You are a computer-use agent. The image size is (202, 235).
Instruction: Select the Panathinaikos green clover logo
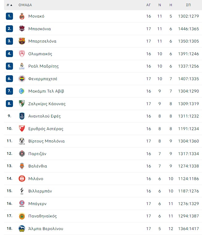pyautogui.click(x=22, y=216)
